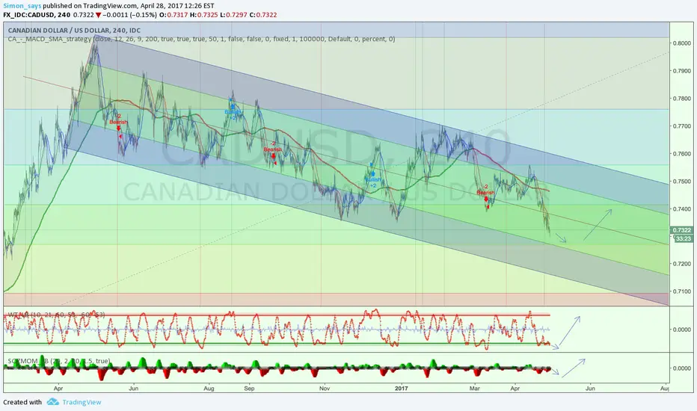
Task: Click the −0.0011 (−0.15%) change text
Action: click(x=130, y=15)
